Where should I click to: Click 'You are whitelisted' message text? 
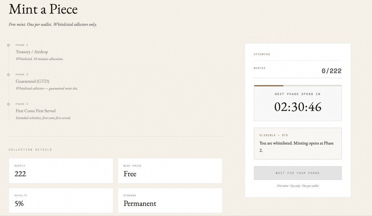pyautogui.click(x=296, y=147)
